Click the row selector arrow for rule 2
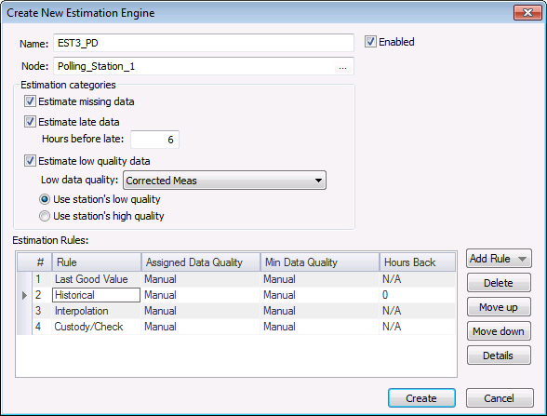The width and height of the screenshot is (547, 416). point(24,295)
